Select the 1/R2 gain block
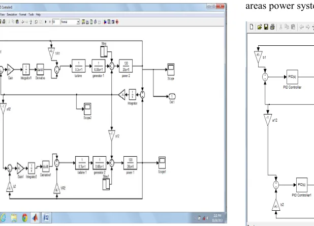The height and width of the screenshot is (226, 314). click(57, 189)
